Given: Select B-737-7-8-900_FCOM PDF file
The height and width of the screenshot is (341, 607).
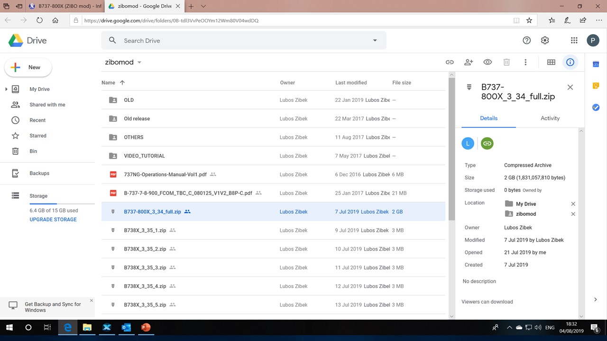Looking at the screenshot, I should [x=273, y=193].
